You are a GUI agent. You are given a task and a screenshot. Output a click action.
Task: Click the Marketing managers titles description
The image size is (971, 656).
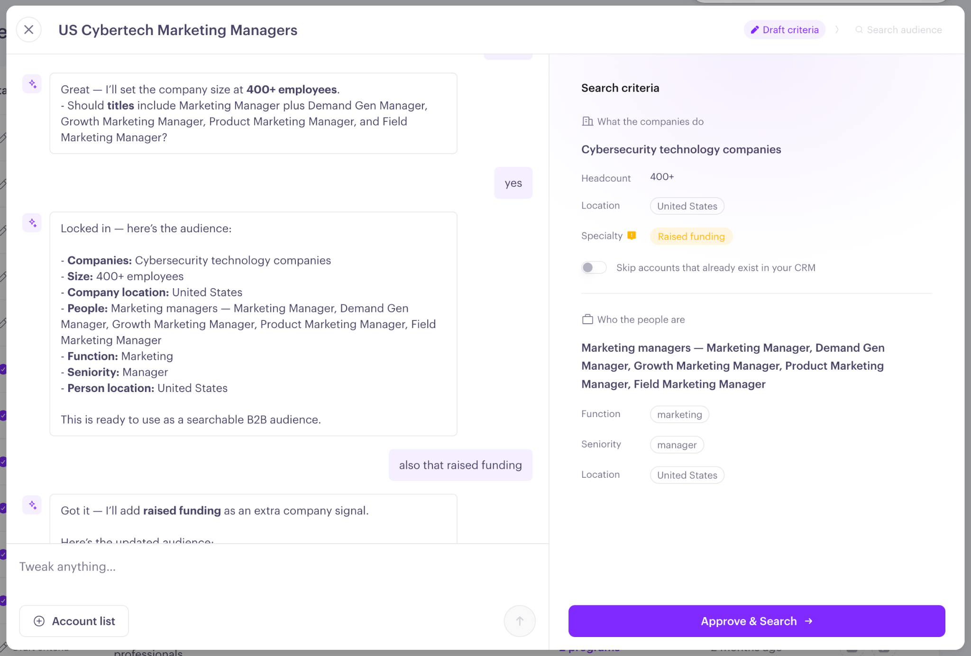pos(733,366)
